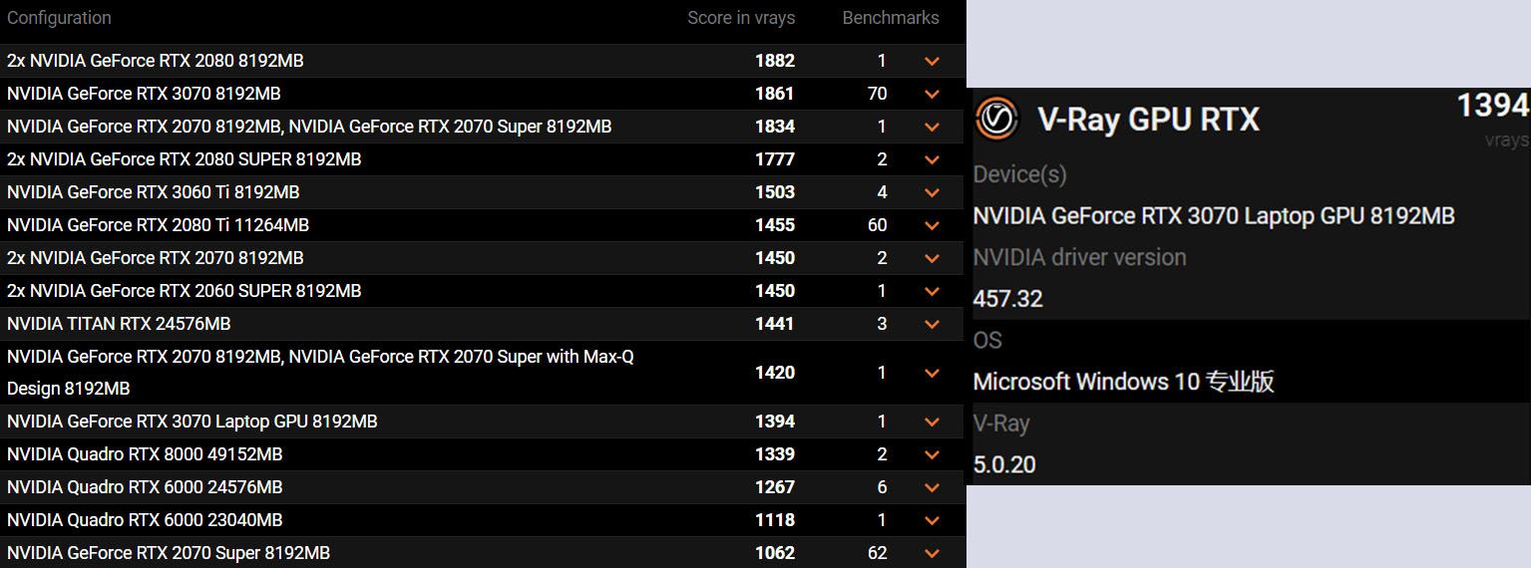
Task: Open the NVIDIA GeForce RTX 3070 8192MB entry
Action: [144, 94]
